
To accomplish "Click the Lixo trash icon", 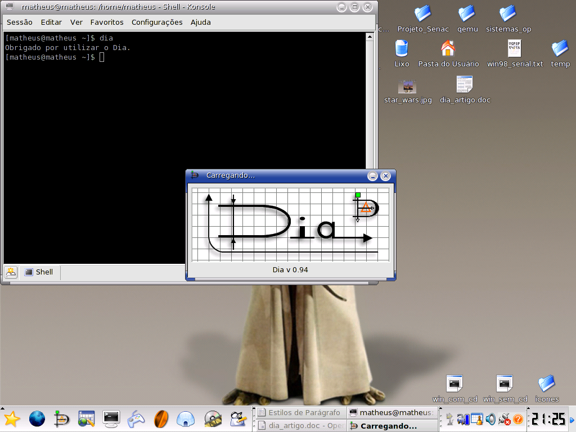I will pos(402,53).
